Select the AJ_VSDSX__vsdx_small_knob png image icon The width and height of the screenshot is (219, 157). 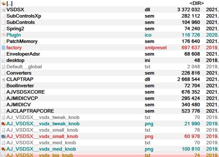[x=4, y=136]
